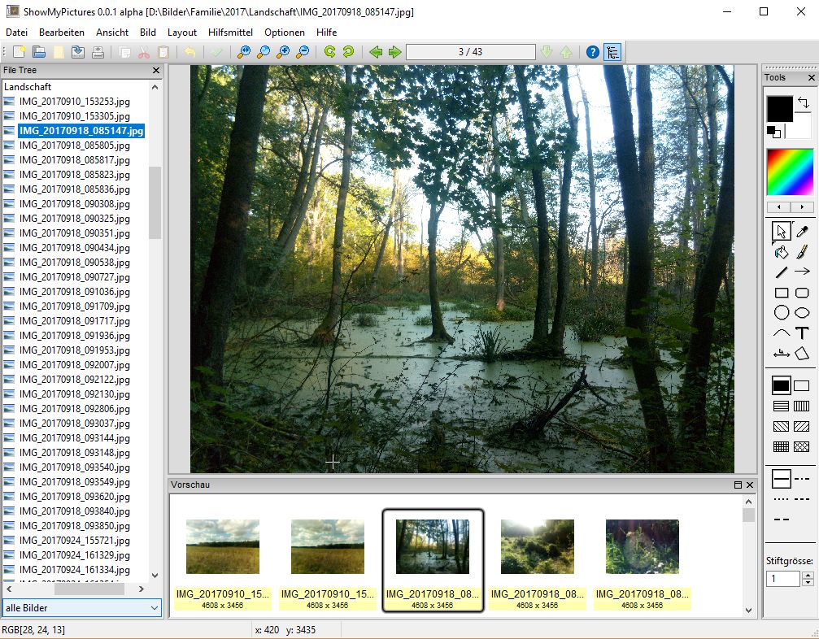This screenshot has width=819, height=639.
Task: Select the paint bucket fill tool
Action: pyautogui.click(x=781, y=252)
